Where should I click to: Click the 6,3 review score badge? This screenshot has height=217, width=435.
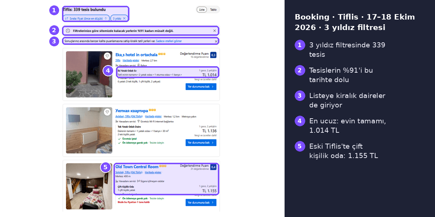pyautogui.click(x=213, y=55)
